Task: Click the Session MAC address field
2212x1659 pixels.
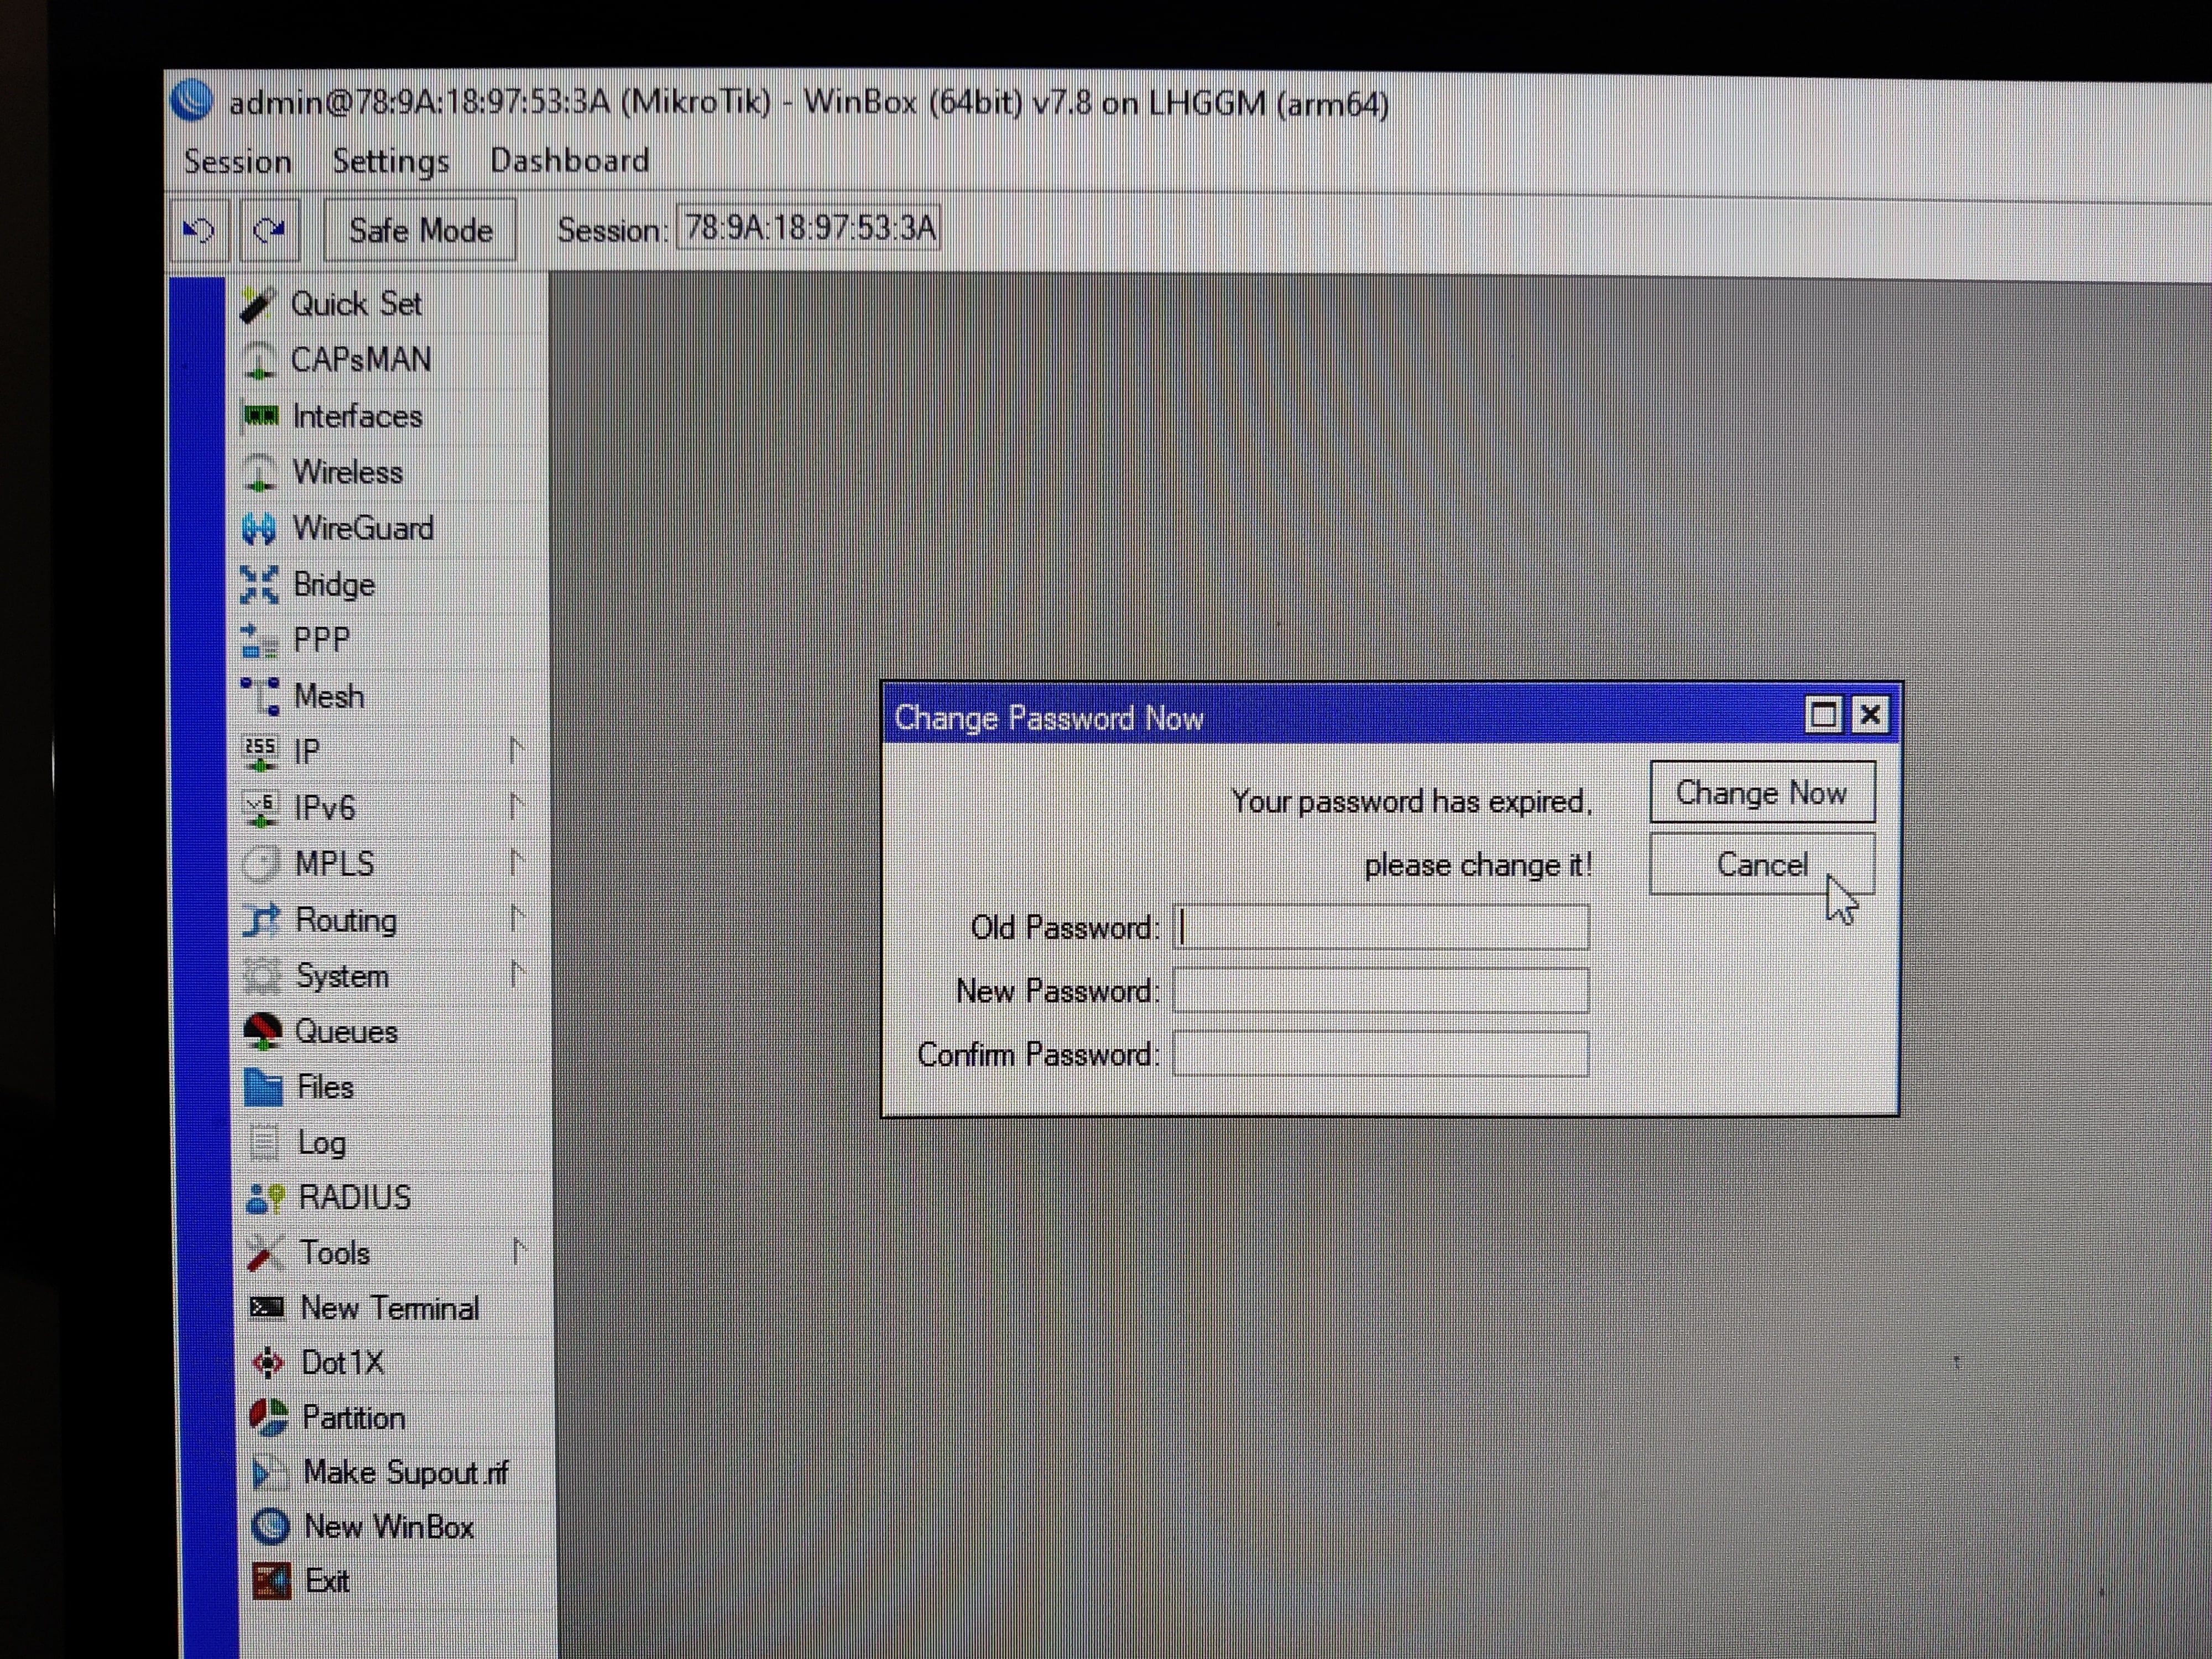Action: 809,228
